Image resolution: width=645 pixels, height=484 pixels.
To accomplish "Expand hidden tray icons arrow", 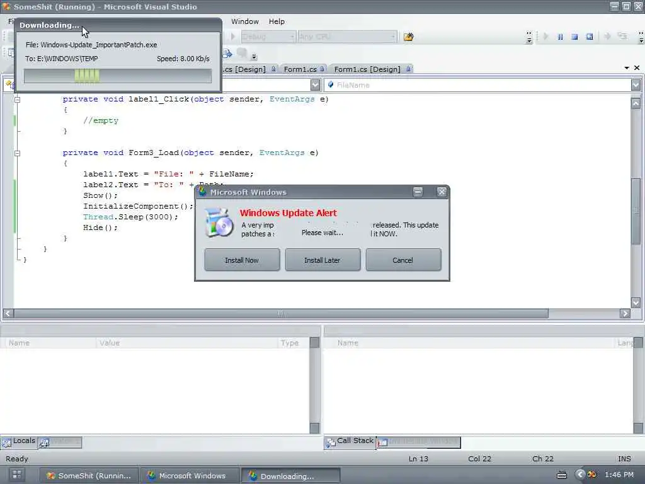I will point(579,475).
